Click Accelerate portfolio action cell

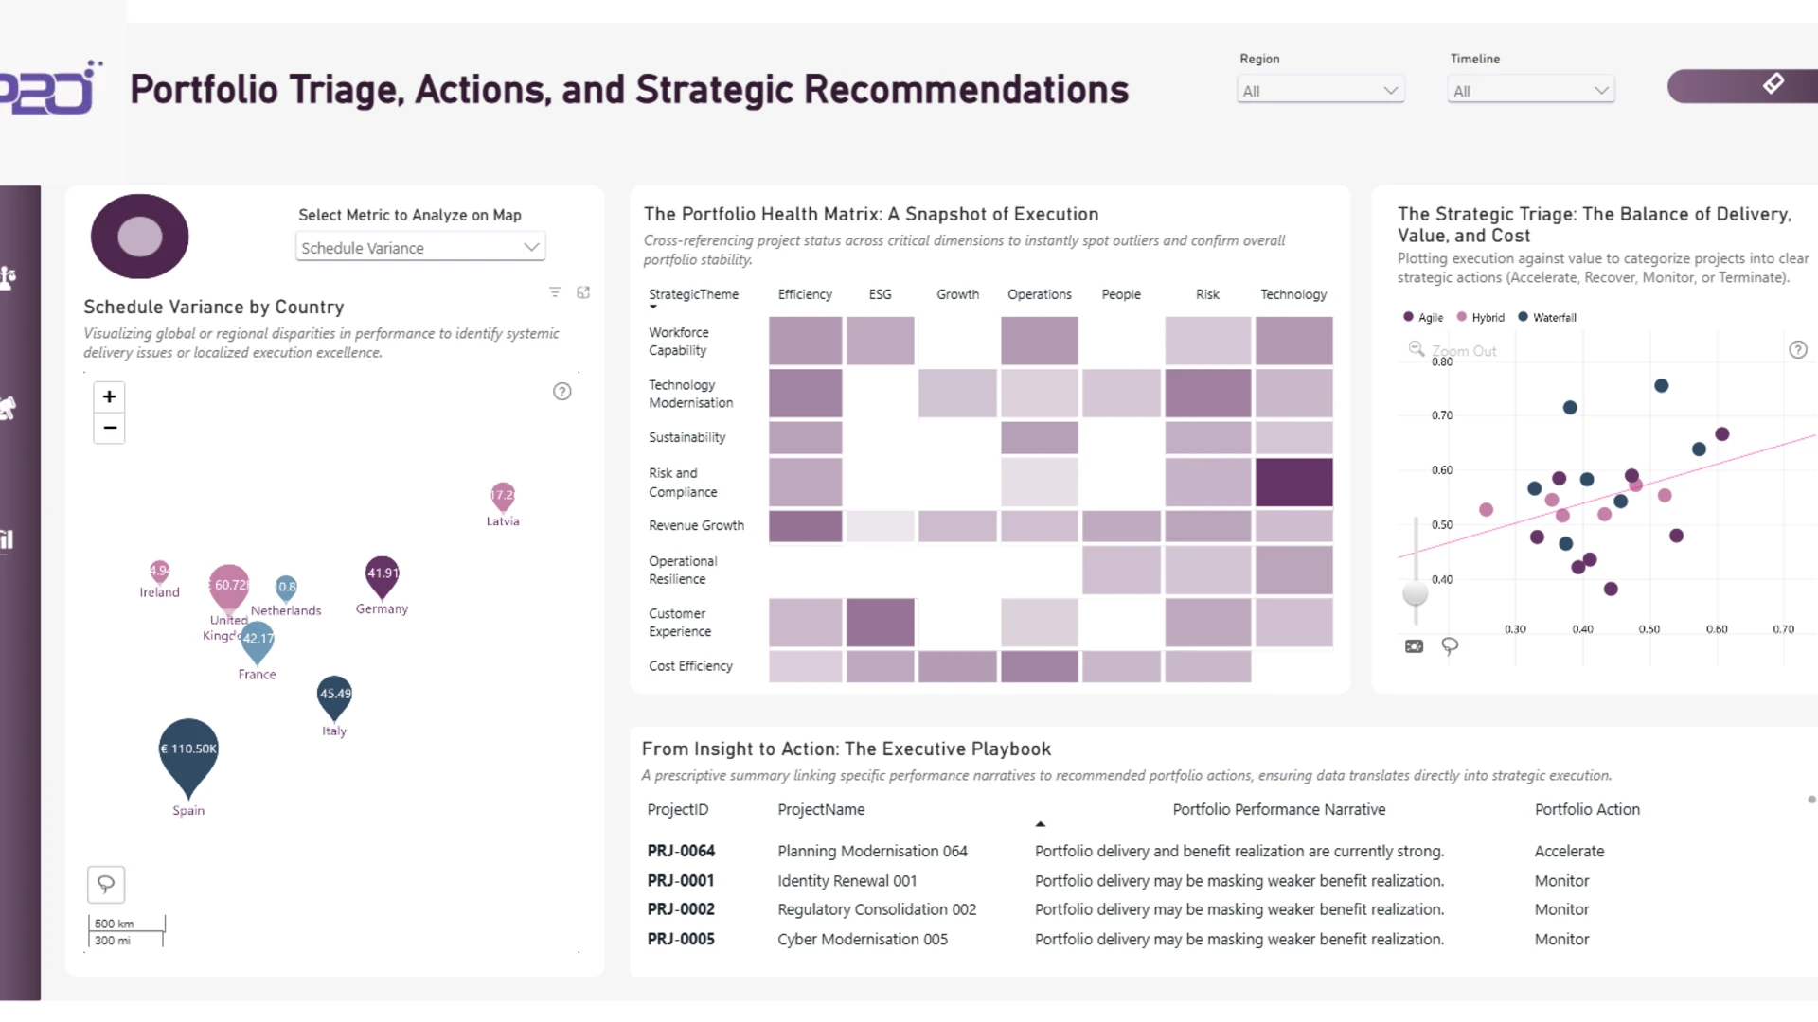(x=1569, y=851)
